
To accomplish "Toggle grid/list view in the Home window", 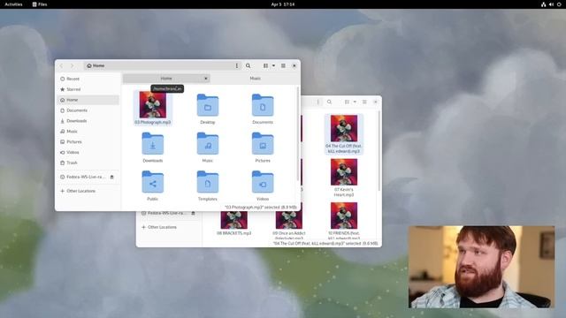I will [x=265, y=65].
